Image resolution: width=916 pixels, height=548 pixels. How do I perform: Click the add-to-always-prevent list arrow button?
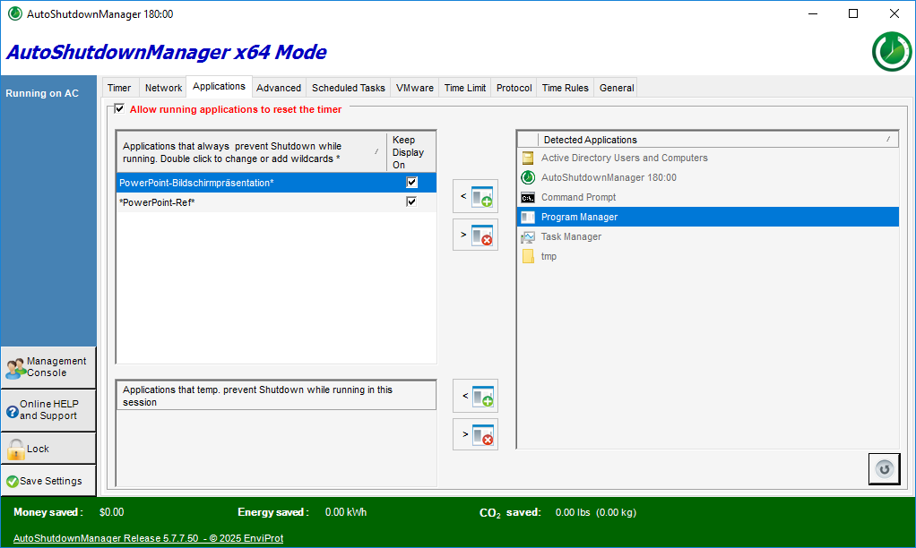click(x=475, y=196)
